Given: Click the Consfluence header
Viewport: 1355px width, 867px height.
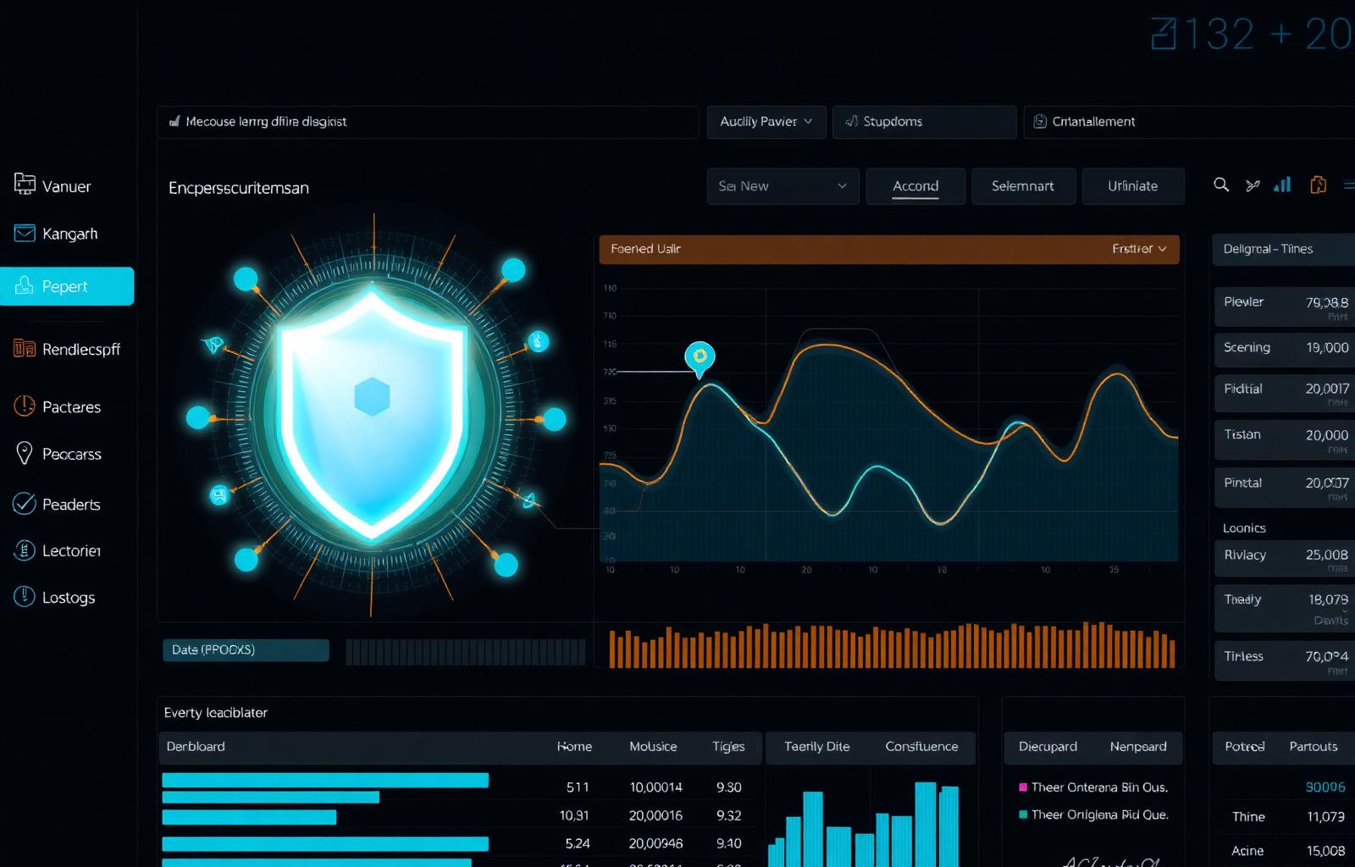Looking at the screenshot, I should [x=921, y=747].
